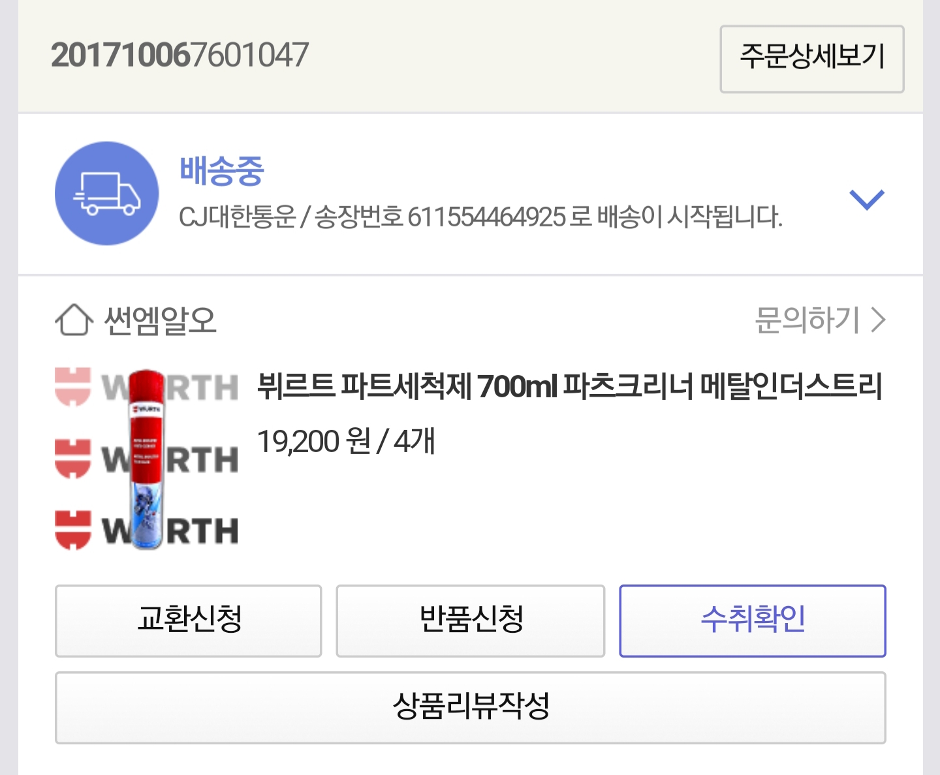Screen dimensions: 940x775
Task: Visit the 썬엠알오 seller store
Action: click(x=160, y=320)
